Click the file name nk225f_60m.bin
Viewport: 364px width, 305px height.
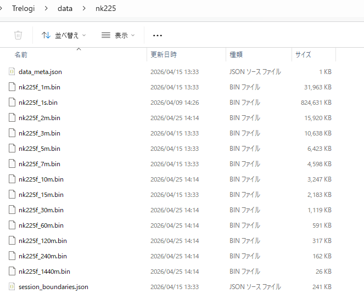[41, 225]
